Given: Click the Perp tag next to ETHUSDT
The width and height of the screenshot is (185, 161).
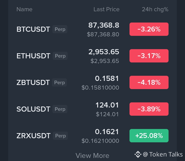Looking at the screenshot, I should point(60,56).
